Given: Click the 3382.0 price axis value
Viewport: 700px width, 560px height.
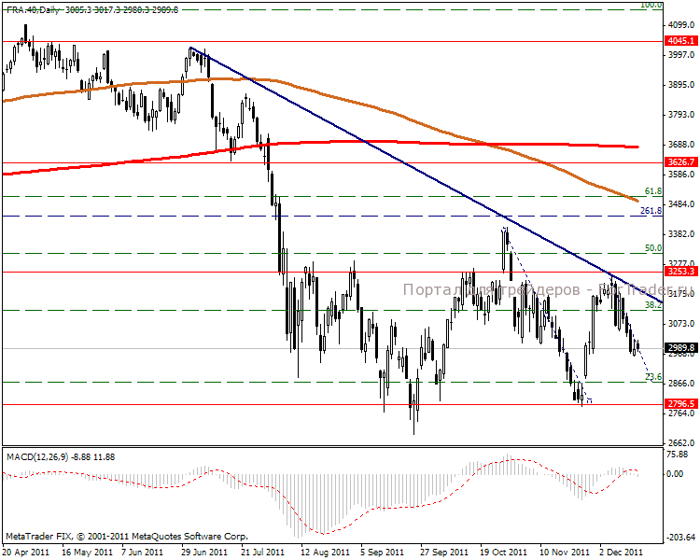Looking at the screenshot, I should (681, 233).
